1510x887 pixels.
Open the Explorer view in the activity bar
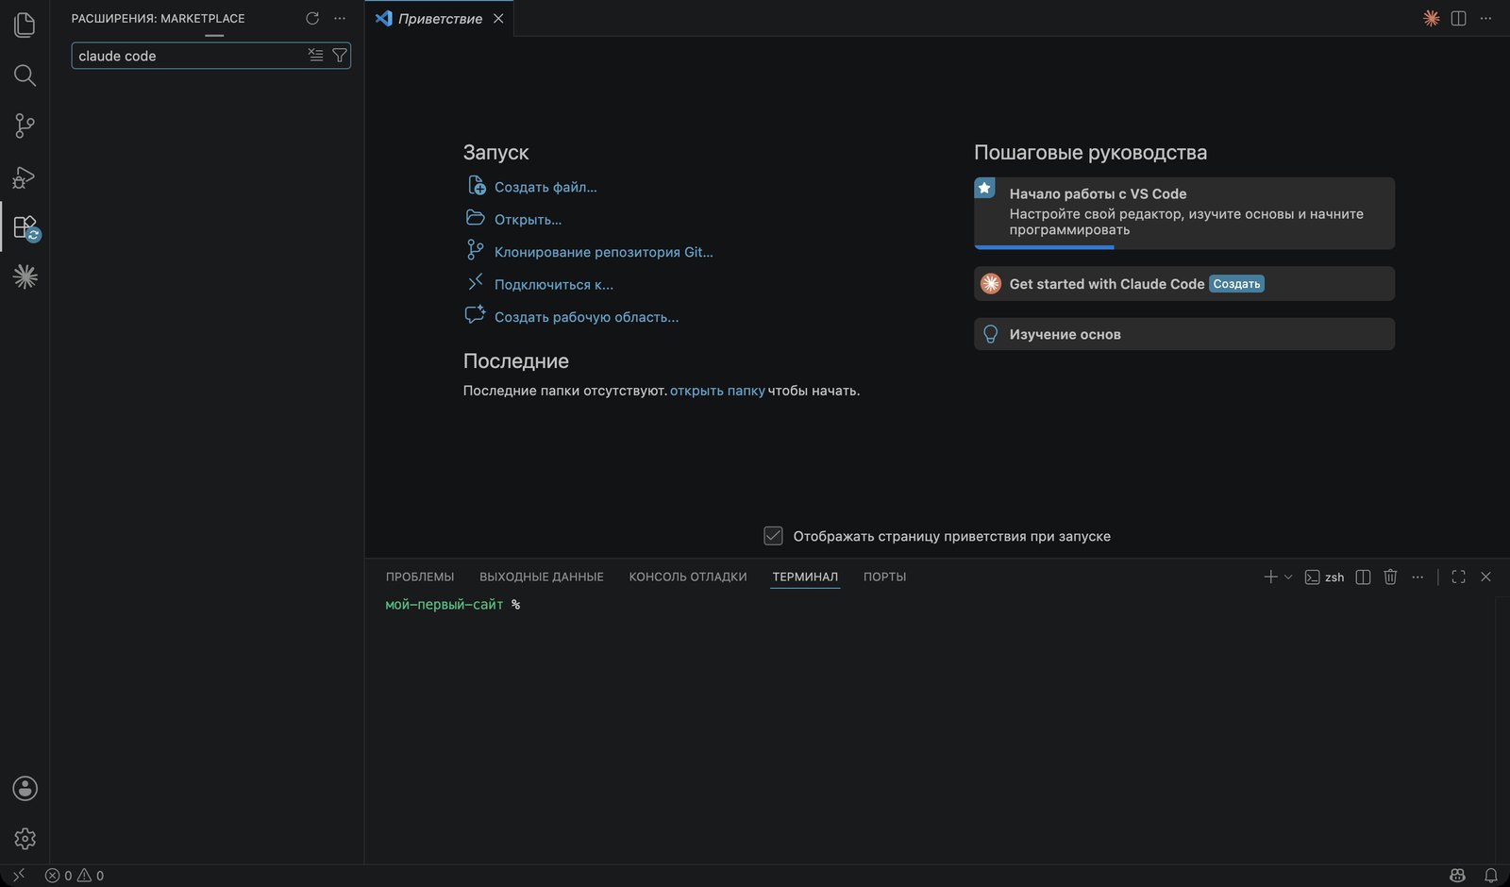click(x=25, y=25)
